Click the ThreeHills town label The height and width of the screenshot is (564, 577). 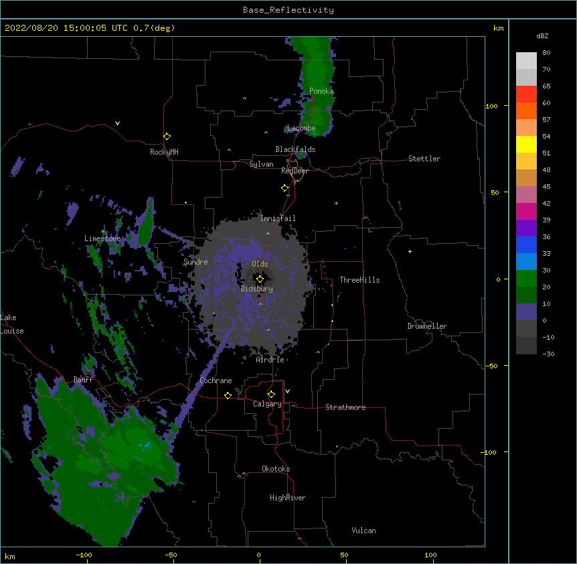pyautogui.click(x=359, y=280)
